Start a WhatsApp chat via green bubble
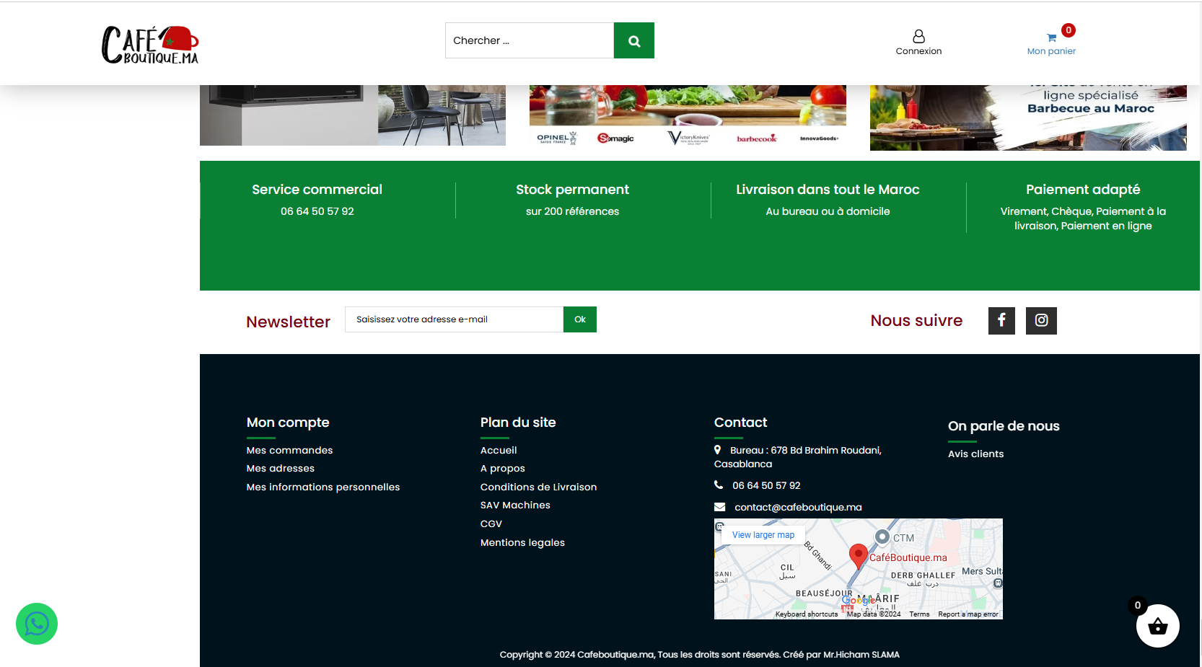This screenshot has width=1202, height=667. pyautogui.click(x=37, y=624)
